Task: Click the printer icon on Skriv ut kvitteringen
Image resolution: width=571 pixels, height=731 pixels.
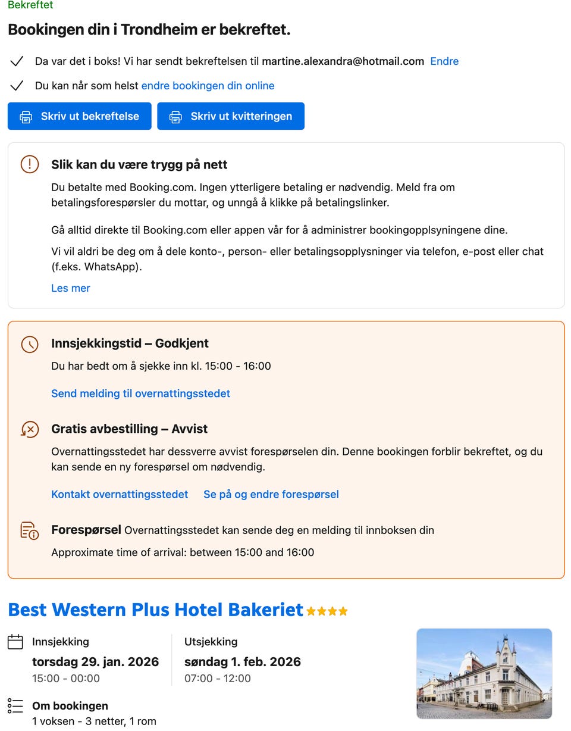Action: 175,116
